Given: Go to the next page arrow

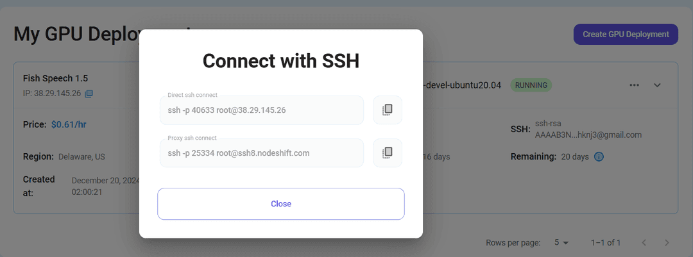Looking at the screenshot, I should tap(667, 242).
